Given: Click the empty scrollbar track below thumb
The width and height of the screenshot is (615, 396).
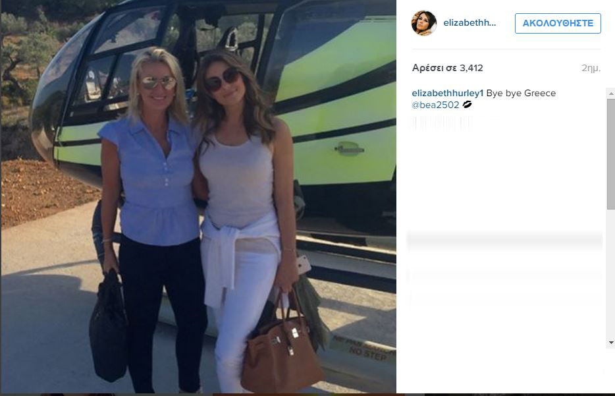Looking at the screenshot, I should [611, 274].
